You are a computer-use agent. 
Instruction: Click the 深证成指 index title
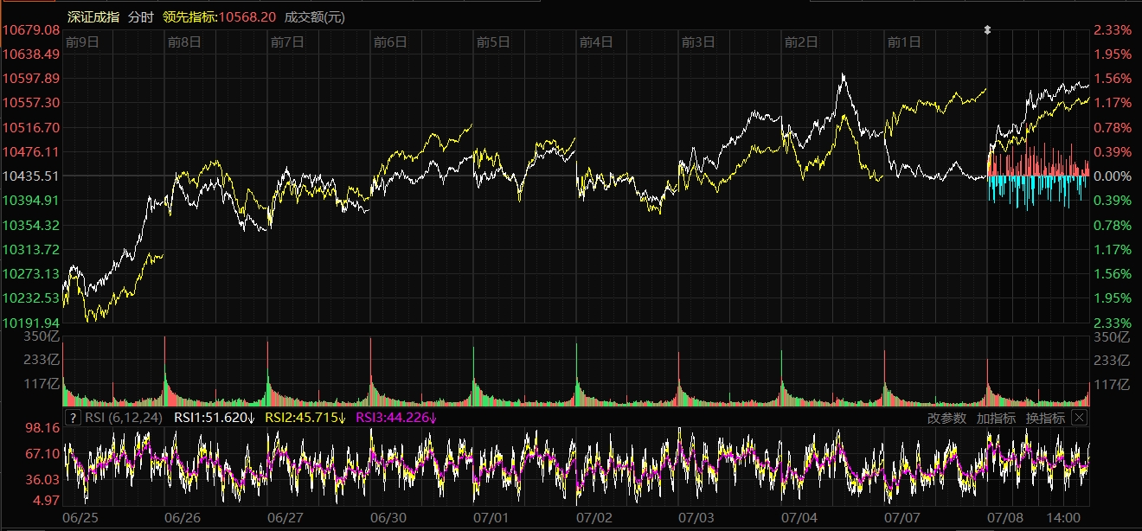(93, 17)
